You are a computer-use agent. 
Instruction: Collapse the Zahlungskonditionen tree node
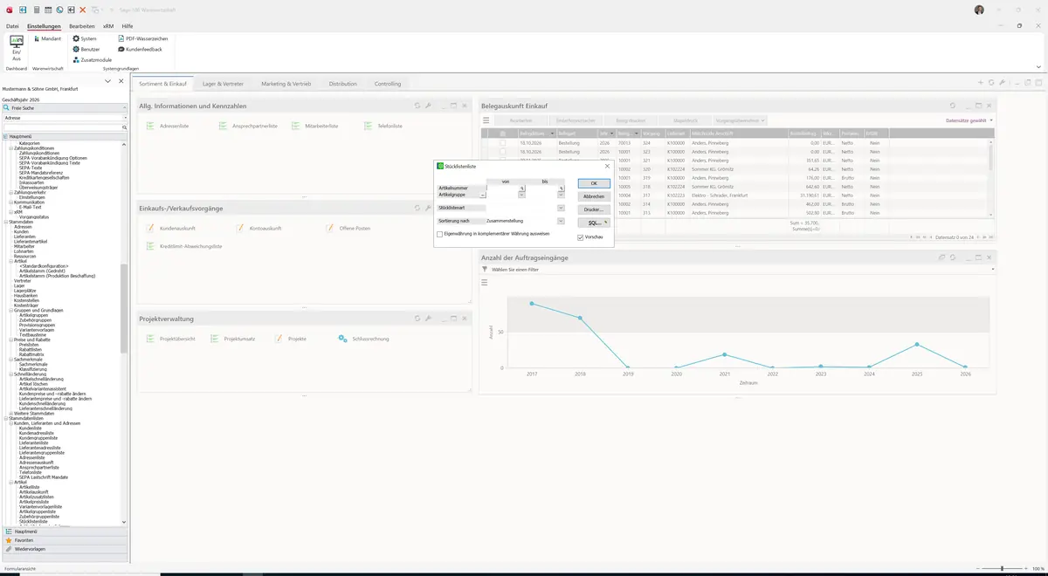click(x=11, y=148)
